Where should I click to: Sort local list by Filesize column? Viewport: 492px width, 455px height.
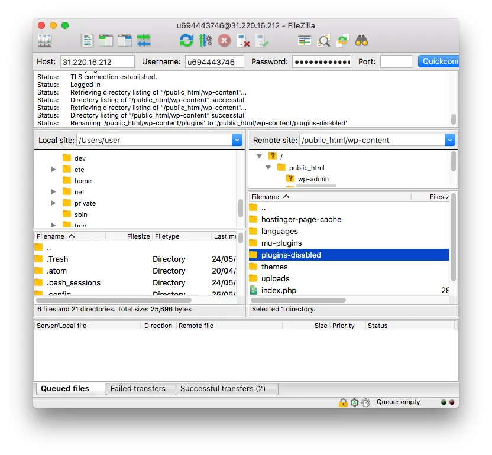coord(129,236)
